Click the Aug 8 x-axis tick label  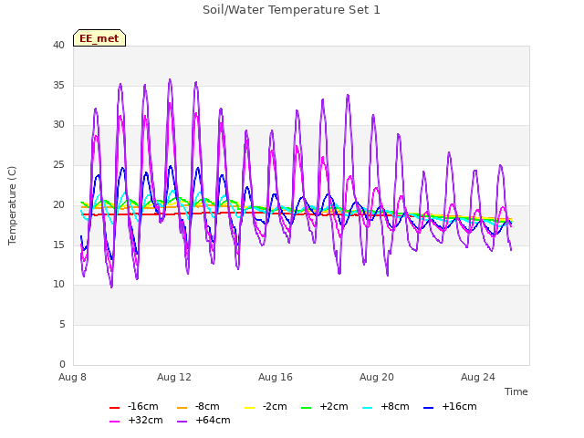click(x=72, y=377)
